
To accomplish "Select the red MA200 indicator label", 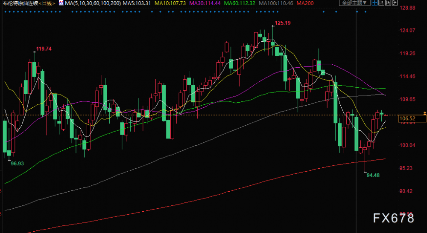I will [305, 3].
